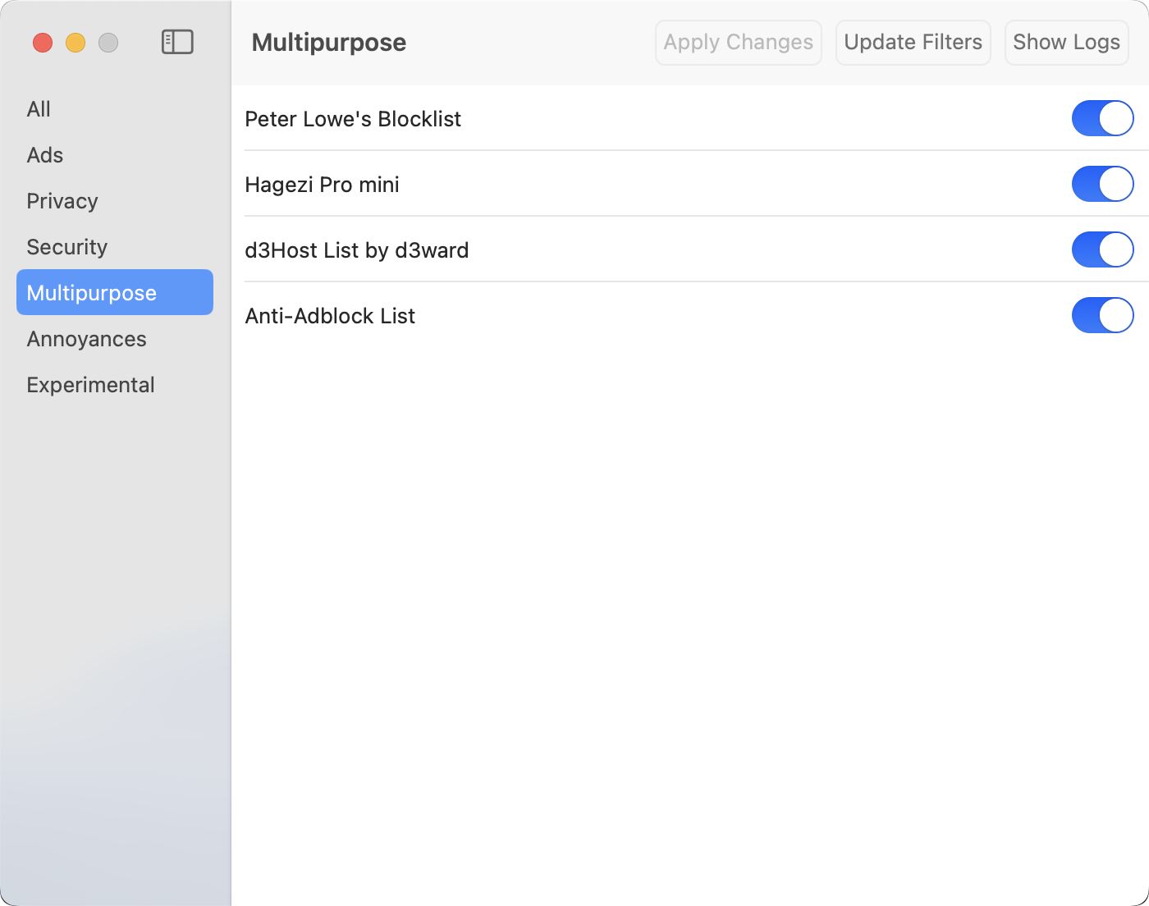The width and height of the screenshot is (1149, 906).
Task: Switch off the Anti-Adblock List toggle
Action: click(x=1102, y=315)
